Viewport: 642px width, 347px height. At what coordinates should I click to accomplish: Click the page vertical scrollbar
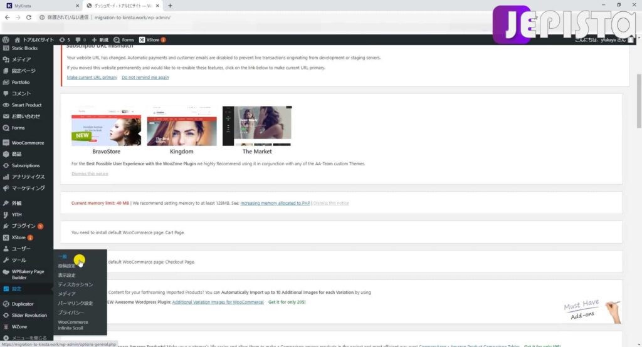pyautogui.click(x=639, y=101)
